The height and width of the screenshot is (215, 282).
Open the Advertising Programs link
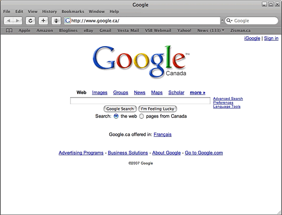[81, 153]
